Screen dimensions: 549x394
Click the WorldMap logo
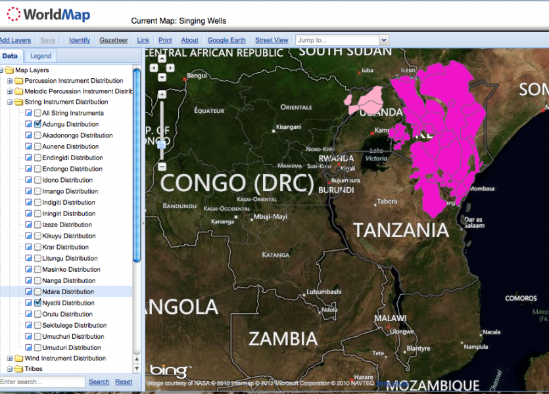point(48,14)
